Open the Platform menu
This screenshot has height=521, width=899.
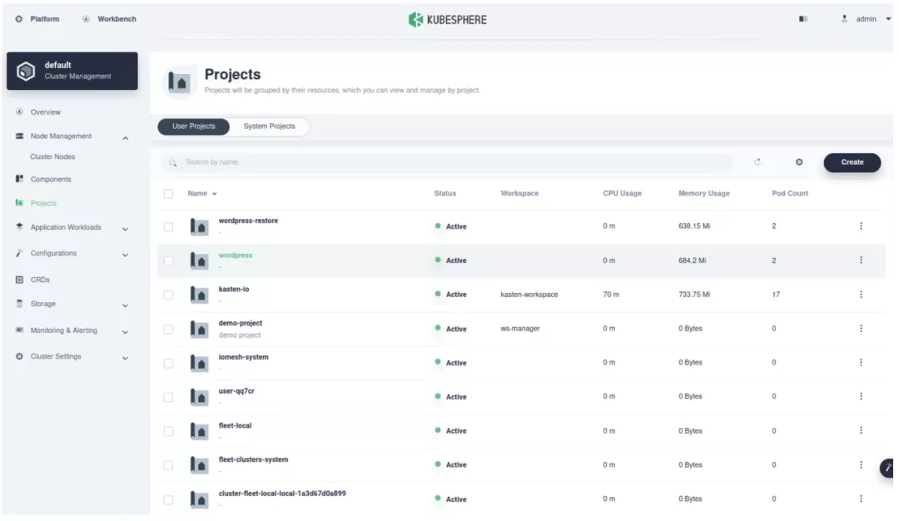coord(38,19)
